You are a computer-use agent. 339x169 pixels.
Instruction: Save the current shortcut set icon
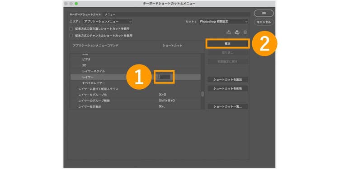[x=229, y=32]
